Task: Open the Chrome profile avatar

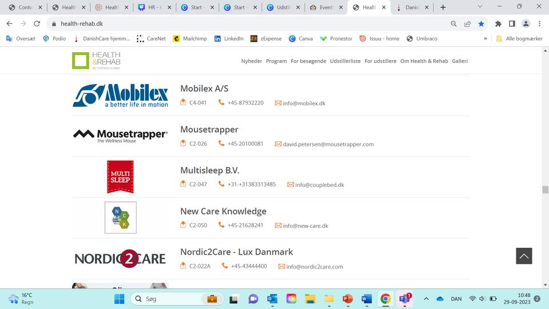Action: pyautogui.click(x=526, y=23)
